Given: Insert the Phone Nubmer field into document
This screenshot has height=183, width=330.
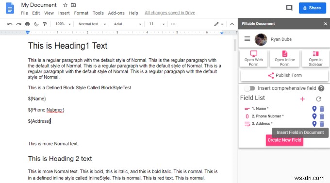Looking at the screenshot, I should [x=314, y=116].
